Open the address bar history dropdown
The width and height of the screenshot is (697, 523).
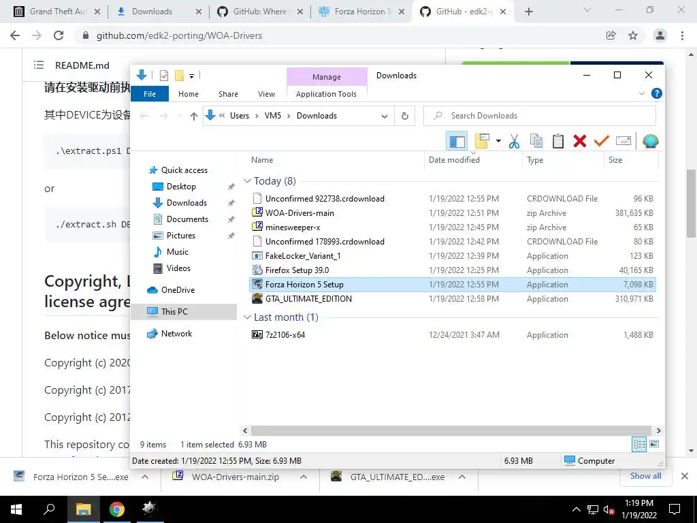(384, 116)
